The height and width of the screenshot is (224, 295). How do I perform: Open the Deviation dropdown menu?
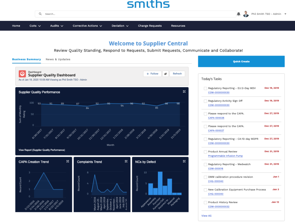120,26
